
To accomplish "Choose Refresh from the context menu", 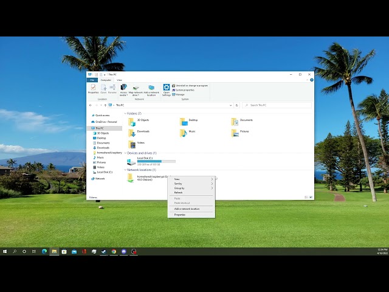I will click(x=191, y=193).
